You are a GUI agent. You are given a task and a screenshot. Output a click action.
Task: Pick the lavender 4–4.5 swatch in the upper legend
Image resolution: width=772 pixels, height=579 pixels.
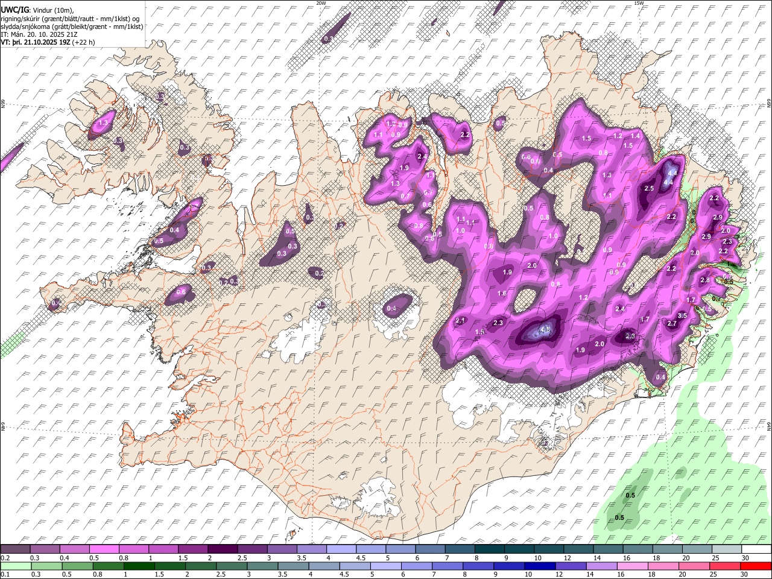[341, 549]
